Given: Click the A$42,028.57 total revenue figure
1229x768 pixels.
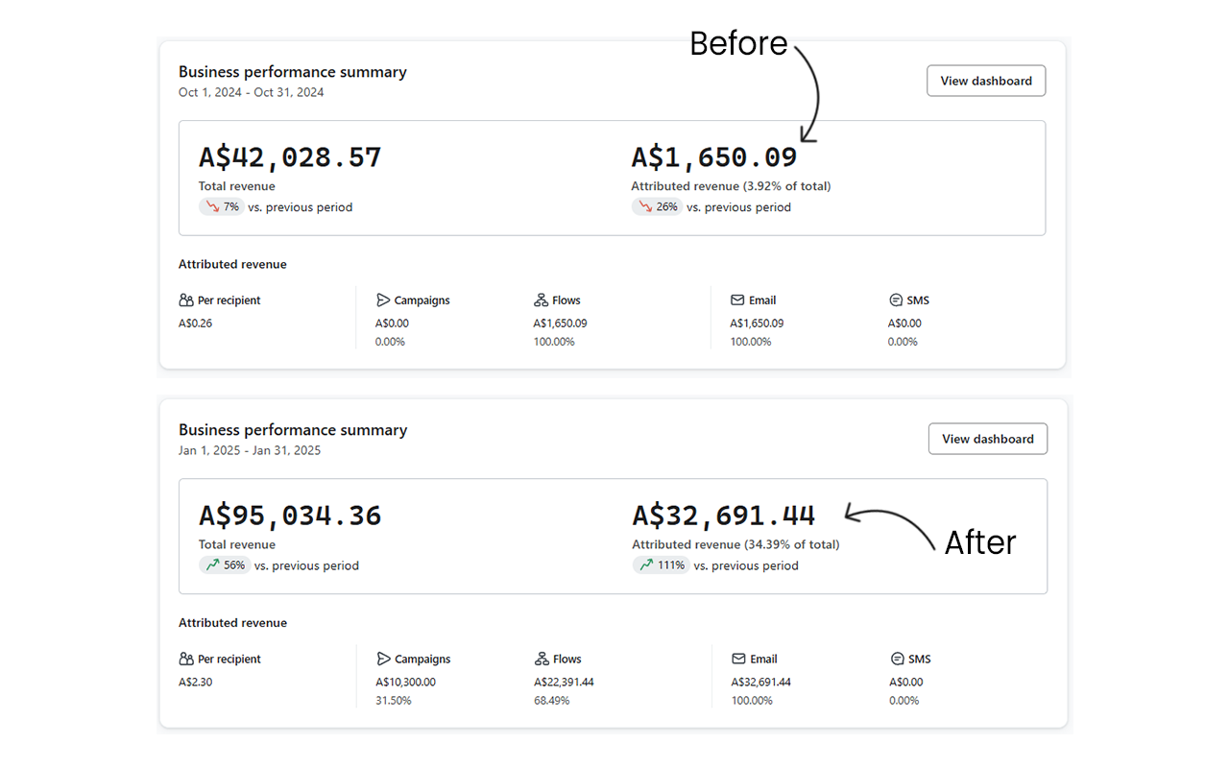Looking at the screenshot, I should click(290, 157).
